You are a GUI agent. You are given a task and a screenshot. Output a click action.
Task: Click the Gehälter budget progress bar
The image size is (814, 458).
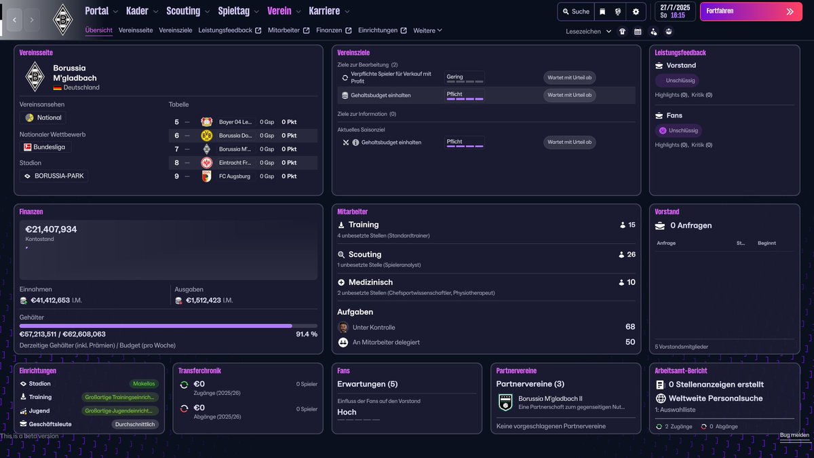[x=168, y=326]
